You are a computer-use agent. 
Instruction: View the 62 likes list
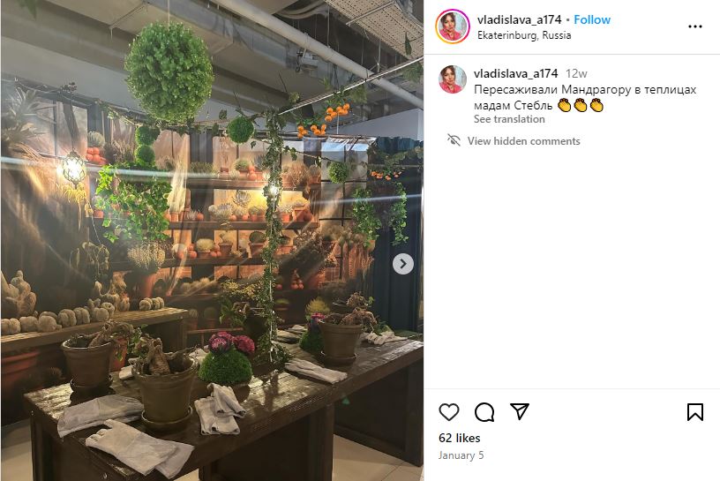pyautogui.click(x=459, y=438)
